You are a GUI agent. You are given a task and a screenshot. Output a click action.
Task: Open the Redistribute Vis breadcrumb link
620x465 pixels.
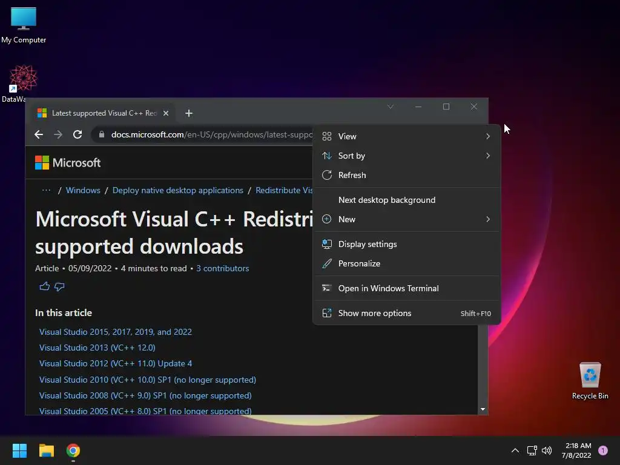click(x=284, y=190)
